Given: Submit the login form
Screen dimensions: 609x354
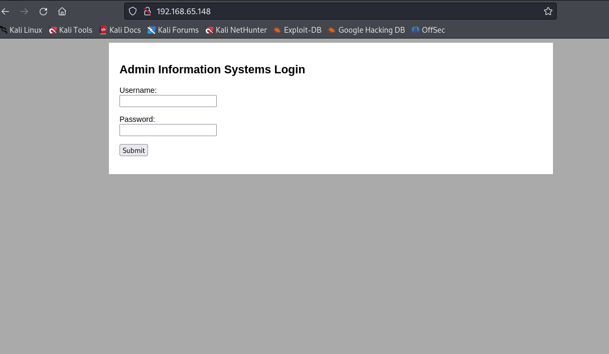Looking at the screenshot, I should click(x=134, y=150).
